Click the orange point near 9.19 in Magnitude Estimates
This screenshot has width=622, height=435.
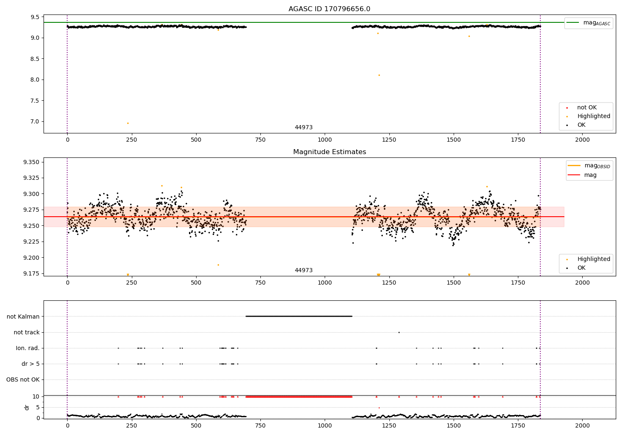point(218,265)
